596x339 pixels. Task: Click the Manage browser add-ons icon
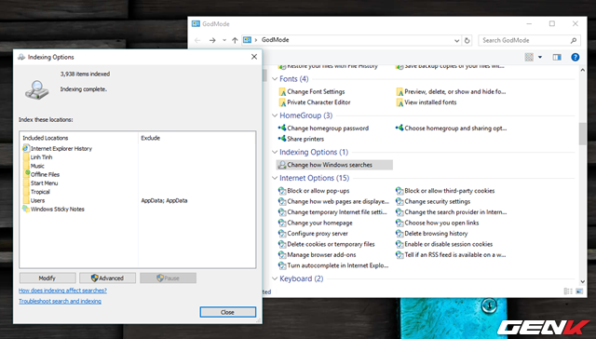click(282, 254)
